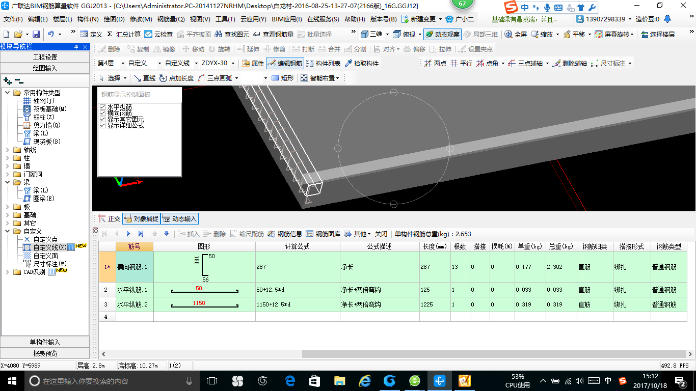
Task: Open the 文件(F) menu
Action: (x=13, y=19)
